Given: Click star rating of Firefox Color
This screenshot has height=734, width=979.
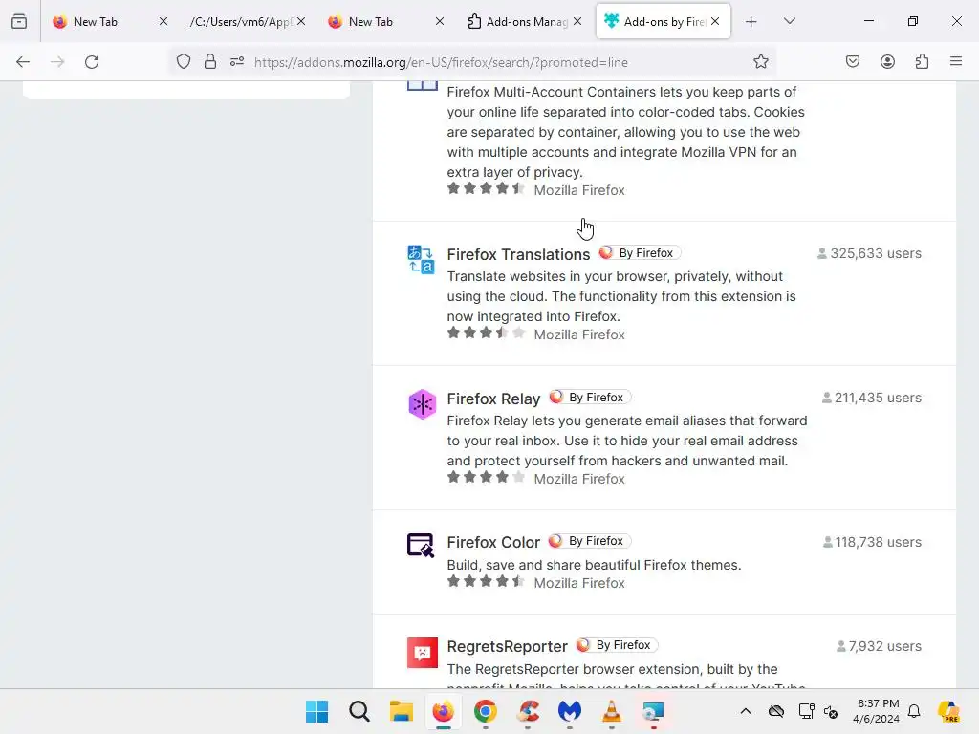Looking at the screenshot, I should (x=486, y=582).
